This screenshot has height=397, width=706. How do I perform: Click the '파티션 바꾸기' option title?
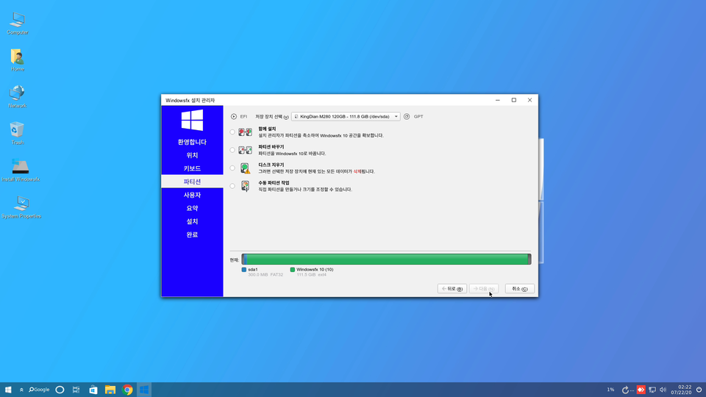[x=271, y=147]
